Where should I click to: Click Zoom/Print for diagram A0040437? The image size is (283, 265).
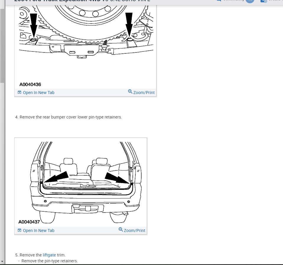click(x=132, y=230)
